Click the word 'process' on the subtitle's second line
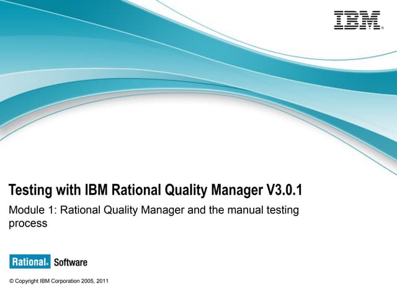The image size is (397, 298). 27,223
